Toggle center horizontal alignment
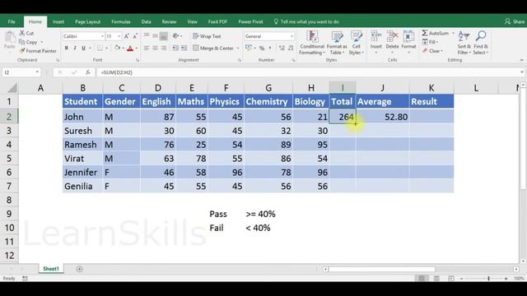 155,49
